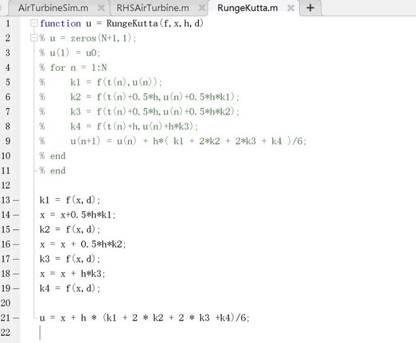This screenshot has height=343, width=416.
Task: Collapse the comment block fold on line 2
Action: pyautogui.click(x=34, y=38)
